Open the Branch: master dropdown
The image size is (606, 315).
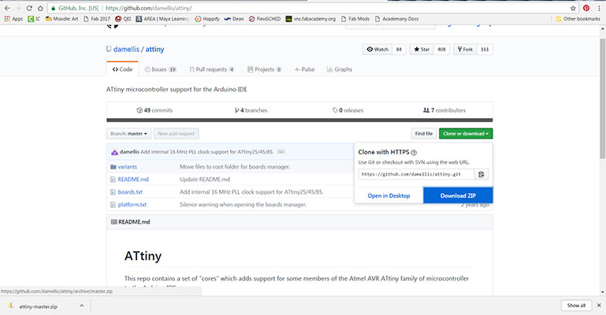(x=128, y=134)
